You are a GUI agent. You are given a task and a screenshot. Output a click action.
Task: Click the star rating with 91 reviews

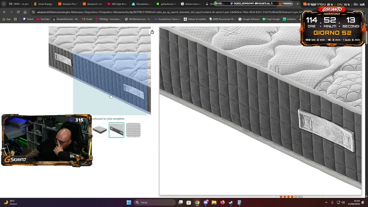[x=291, y=197]
